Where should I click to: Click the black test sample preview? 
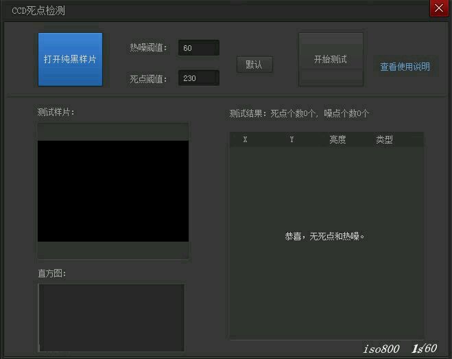coord(113,191)
